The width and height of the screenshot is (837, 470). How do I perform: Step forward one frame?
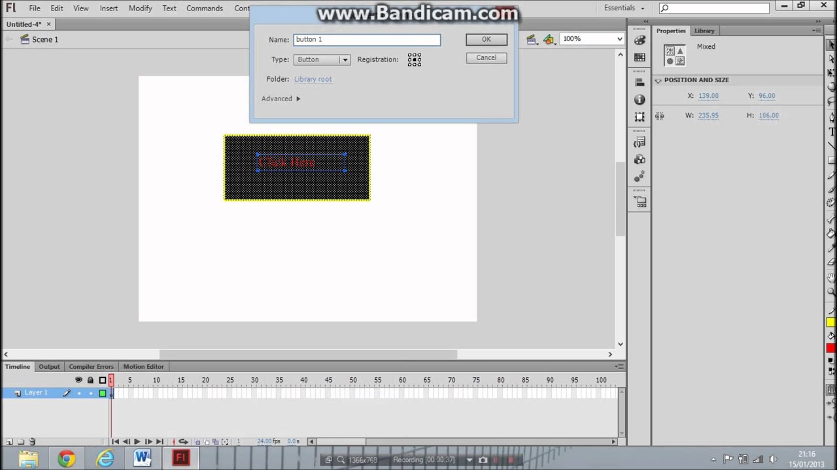148,442
